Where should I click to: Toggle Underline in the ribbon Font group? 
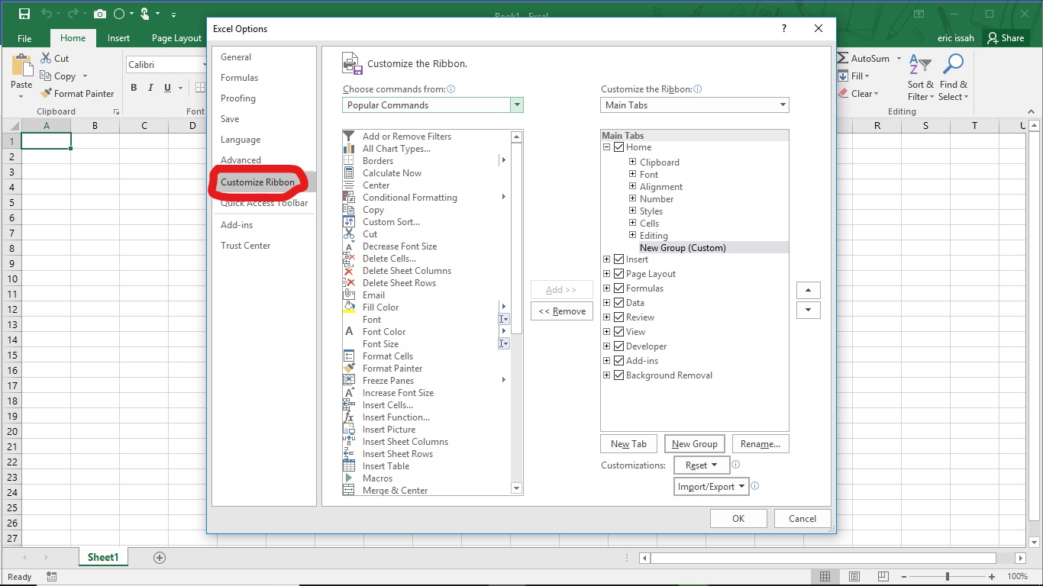click(x=167, y=88)
